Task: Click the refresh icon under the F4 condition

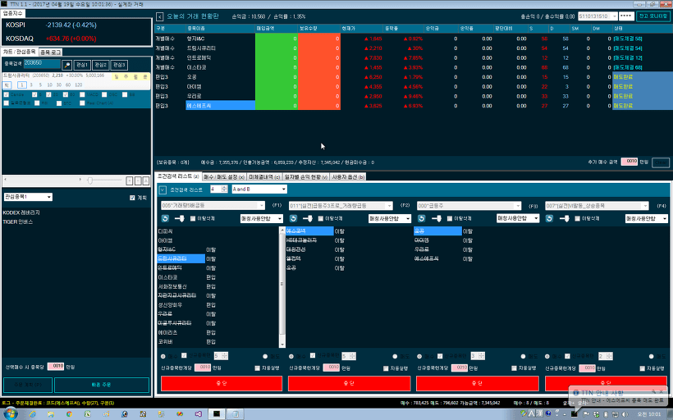Action: tap(549, 218)
